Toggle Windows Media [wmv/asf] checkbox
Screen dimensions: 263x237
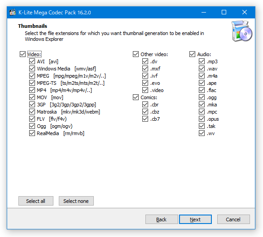point(32,69)
